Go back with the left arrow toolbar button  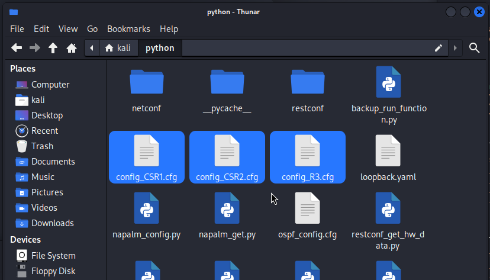(x=17, y=48)
